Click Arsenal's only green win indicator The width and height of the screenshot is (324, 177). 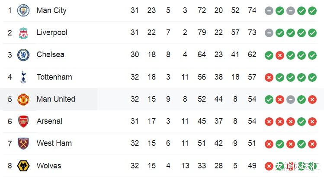coord(302,122)
